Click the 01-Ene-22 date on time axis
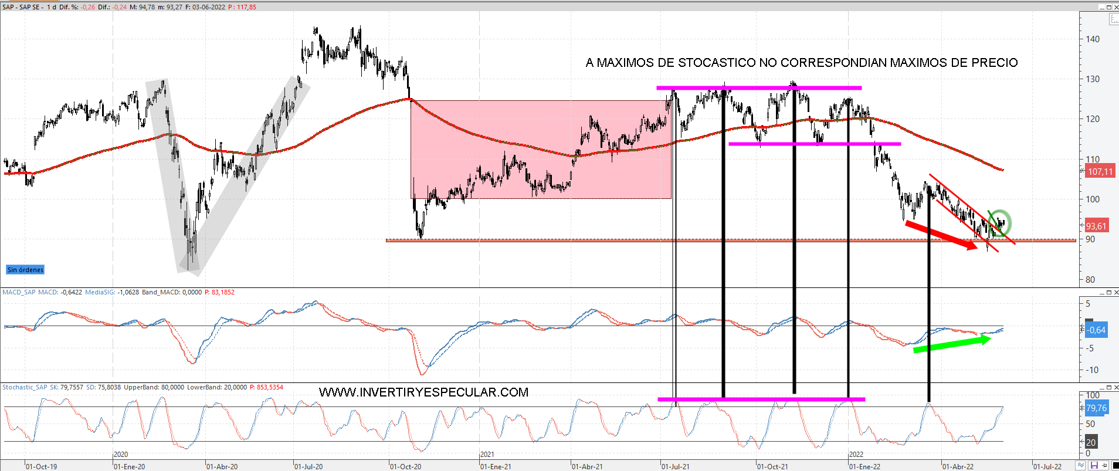This screenshot has width=1119, height=471. pyautogui.click(x=865, y=466)
